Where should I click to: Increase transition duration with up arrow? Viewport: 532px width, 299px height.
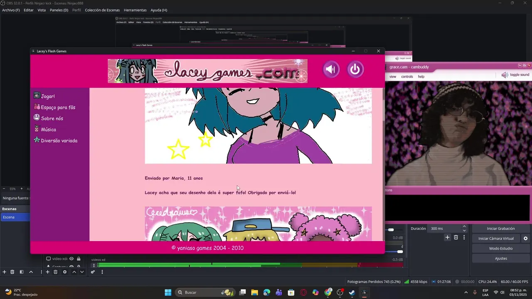[x=464, y=227]
